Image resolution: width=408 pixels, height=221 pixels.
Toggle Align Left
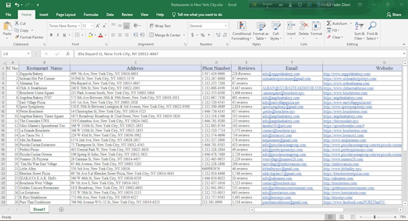tap(113, 35)
